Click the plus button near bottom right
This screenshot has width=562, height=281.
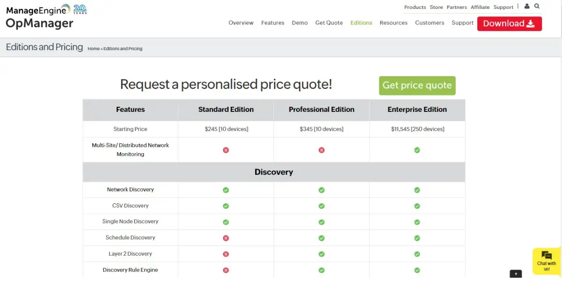(516, 274)
